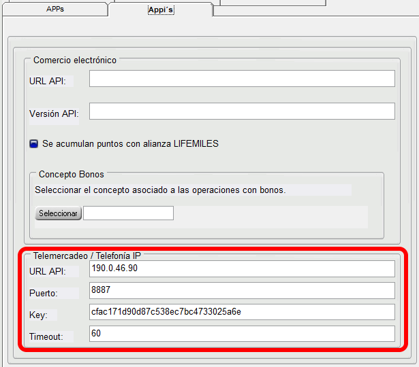
Task: Click the Key label
Action: click(x=37, y=315)
